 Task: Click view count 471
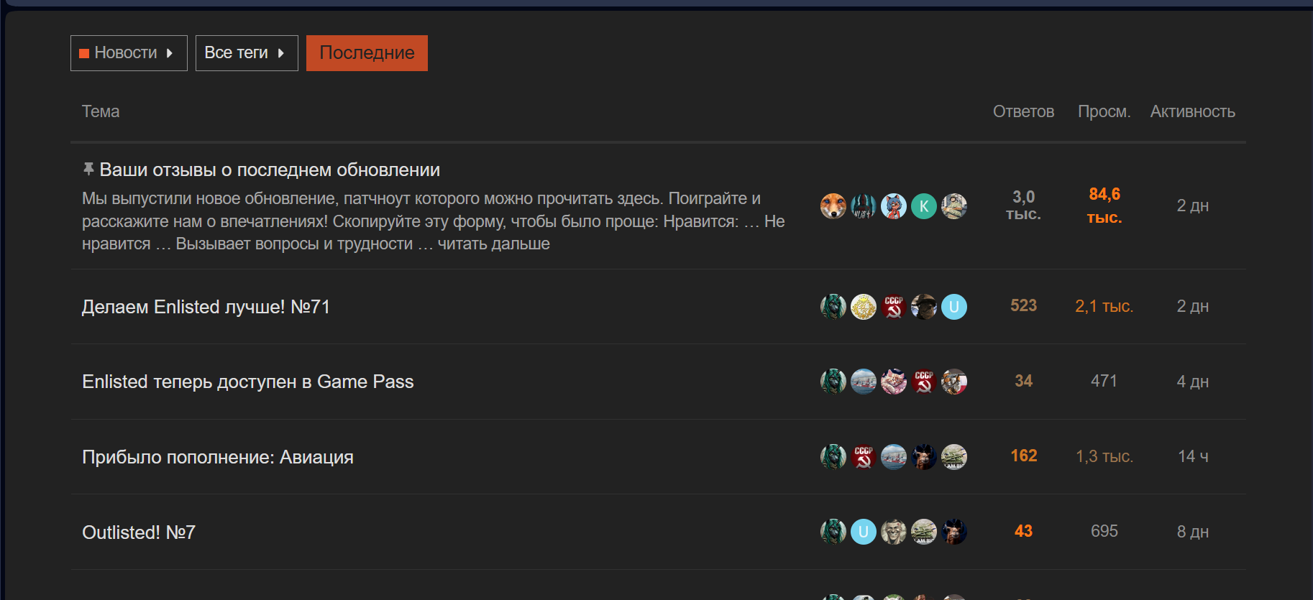(1104, 381)
